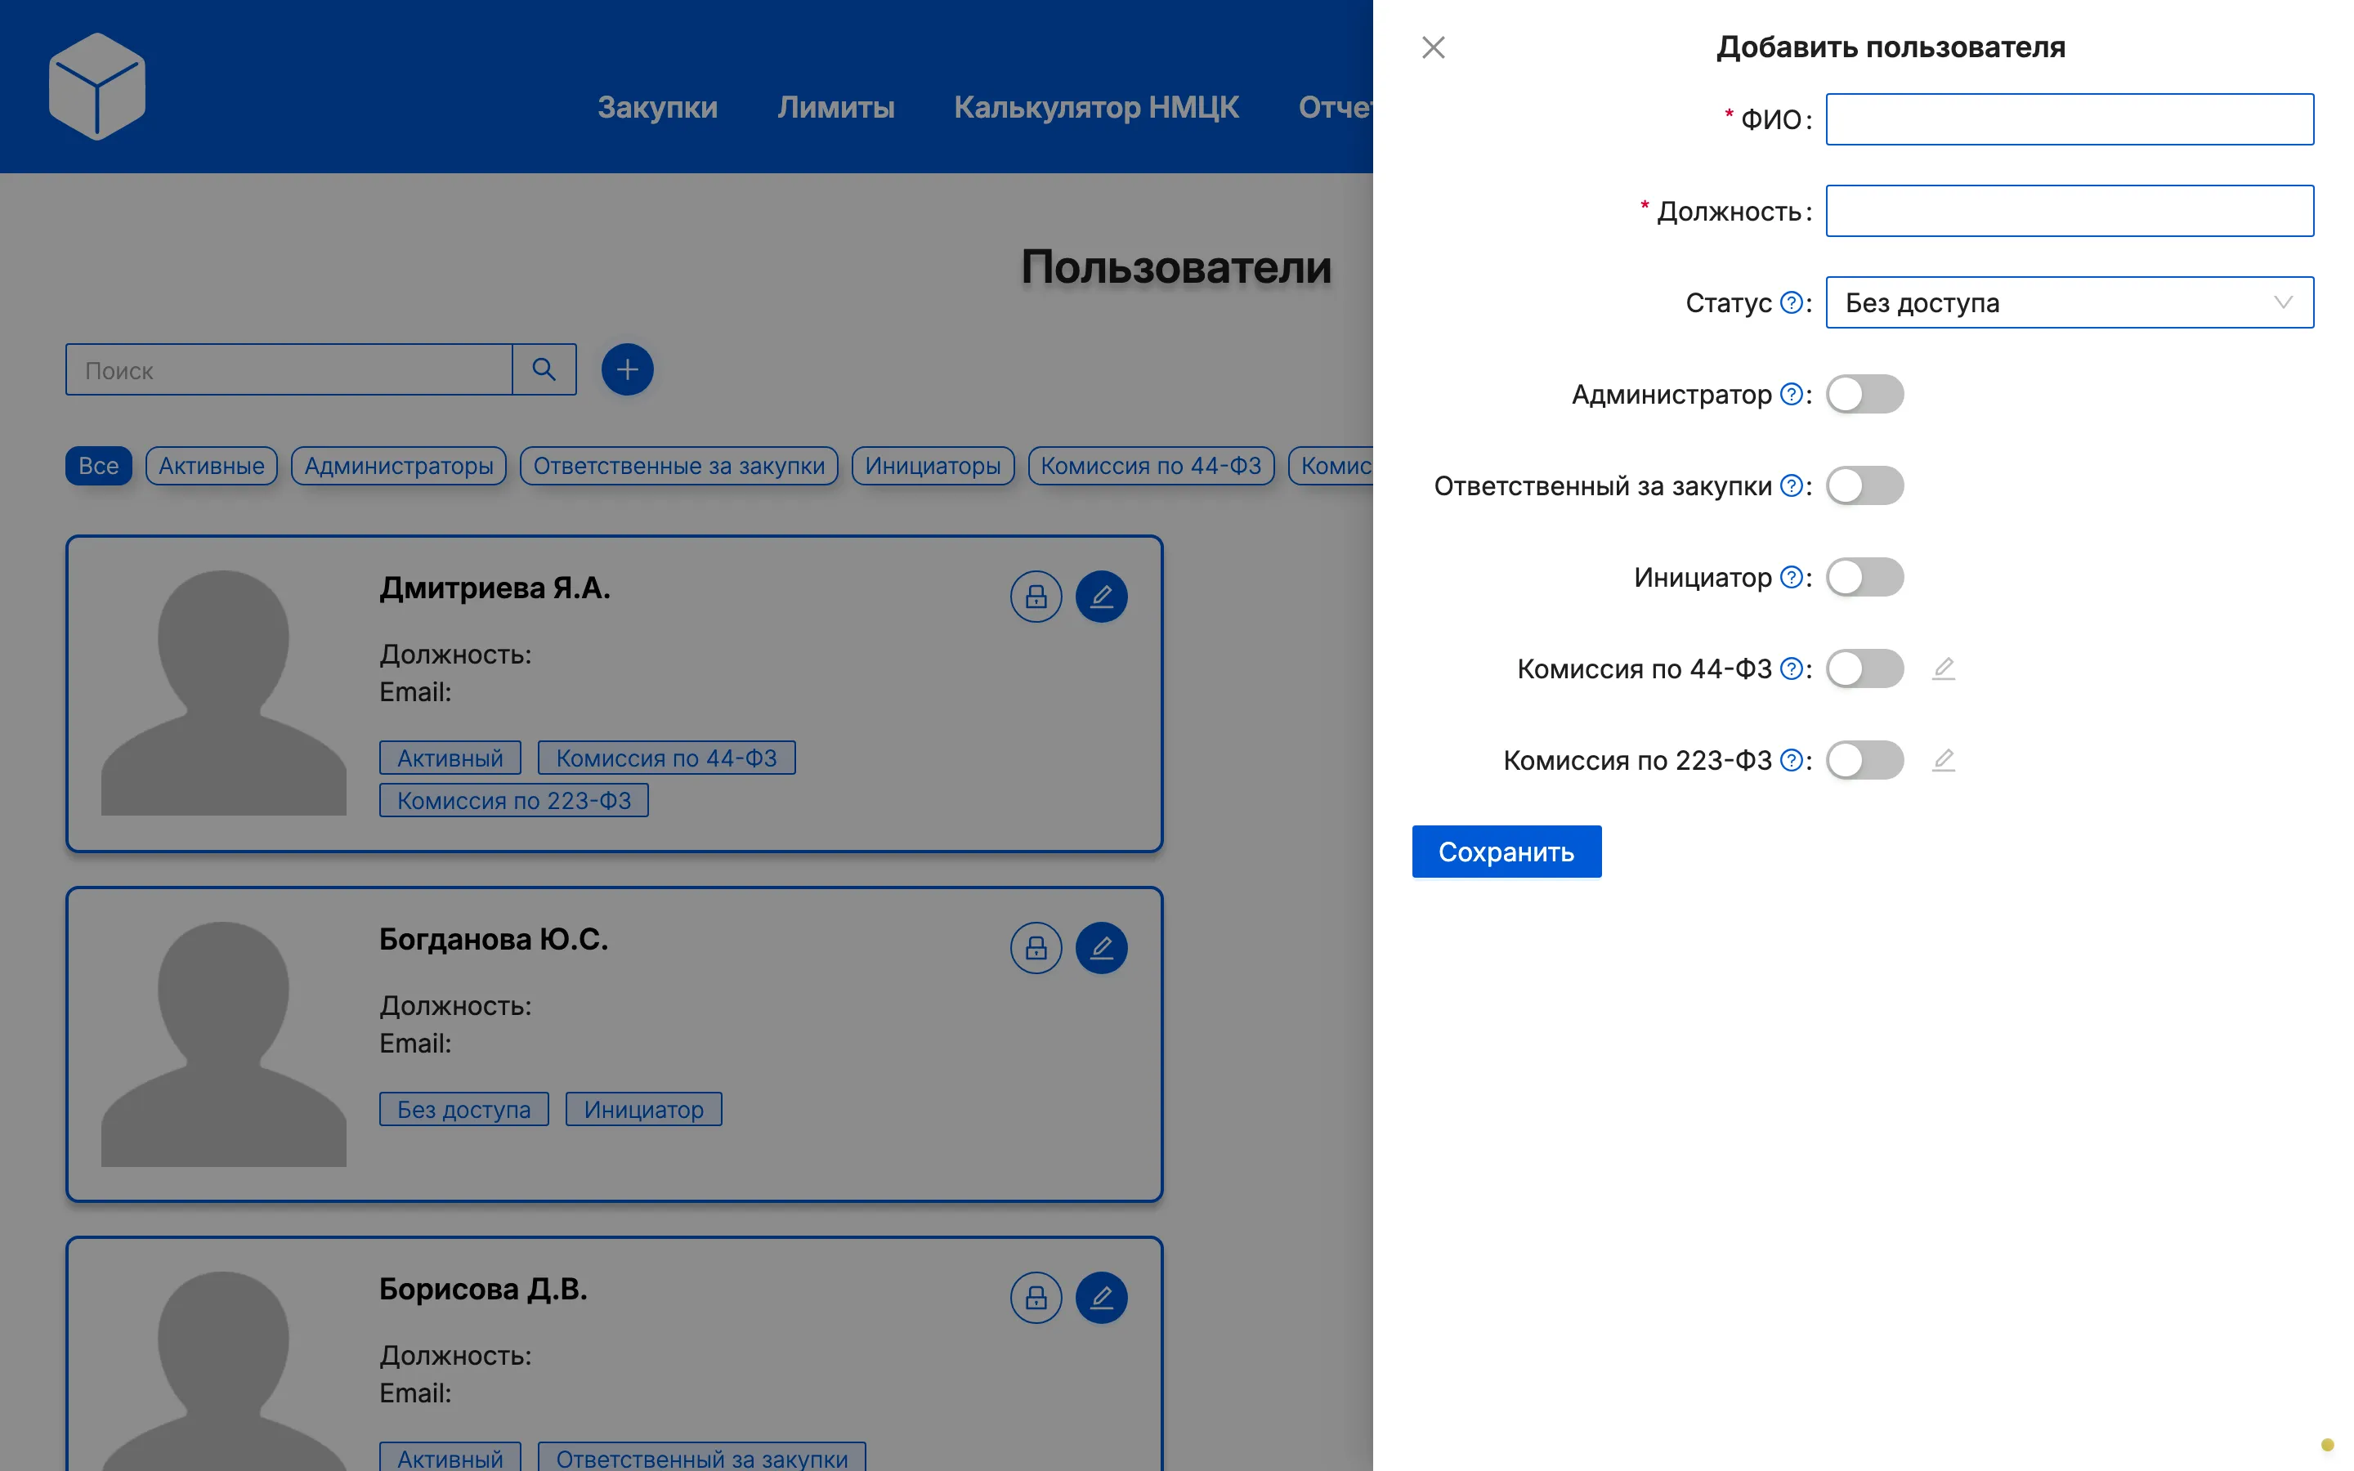Click help icon next to Инициатор
This screenshot has width=2354, height=1471.
point(1791,577)
